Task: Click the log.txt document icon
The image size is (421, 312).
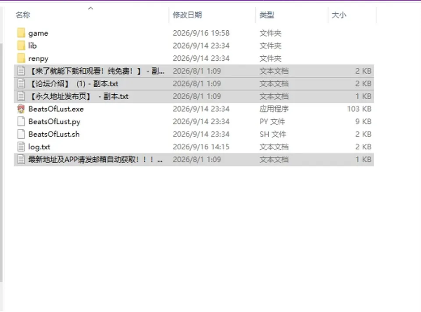Action: 21,147
